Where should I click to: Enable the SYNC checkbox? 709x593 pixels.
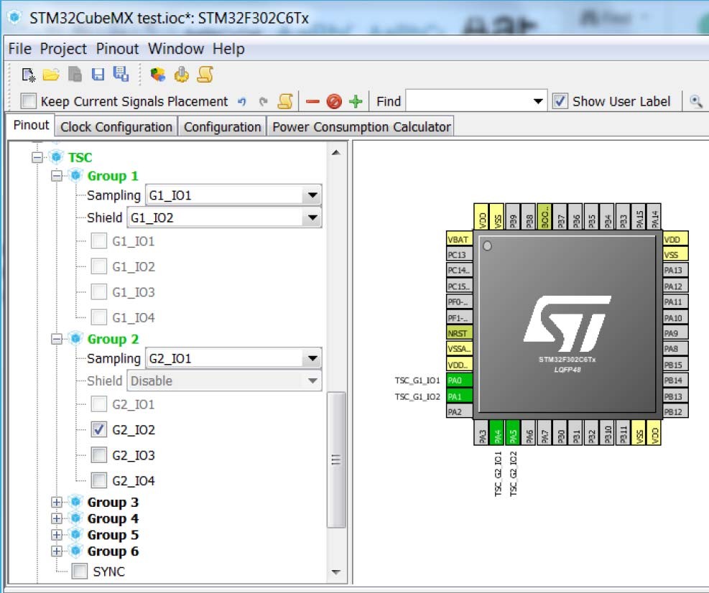(80, 571)
